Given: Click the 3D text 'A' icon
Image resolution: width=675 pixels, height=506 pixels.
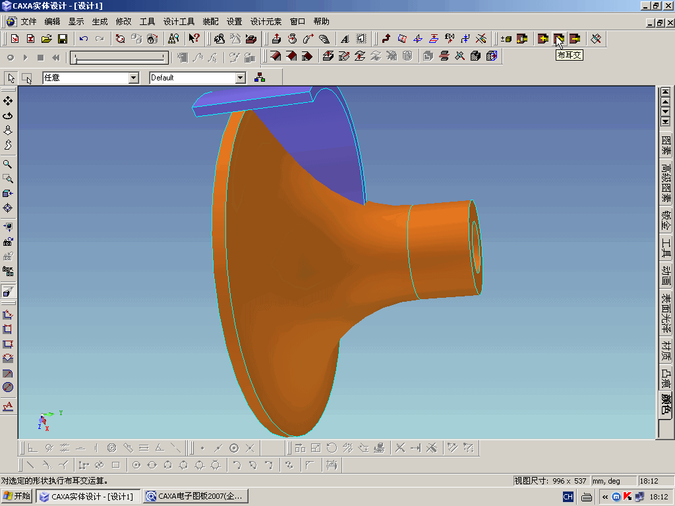Looking at the screenshot, I should 345,39.
